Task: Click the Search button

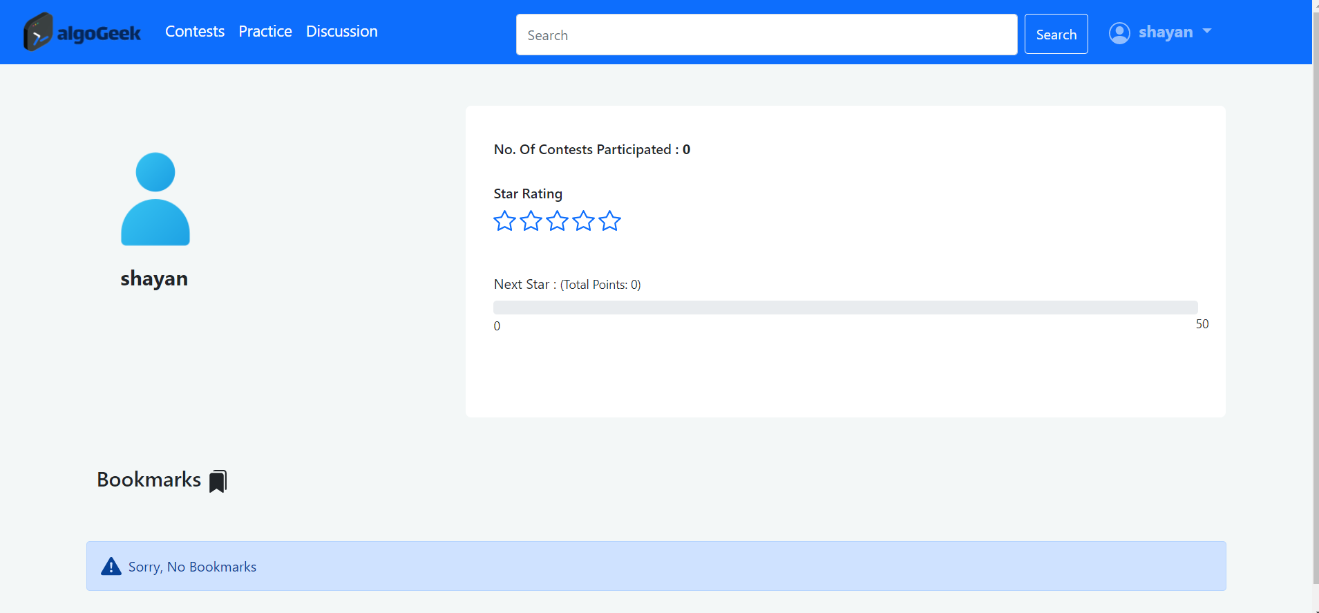Action: click(x=1056, y=34)
